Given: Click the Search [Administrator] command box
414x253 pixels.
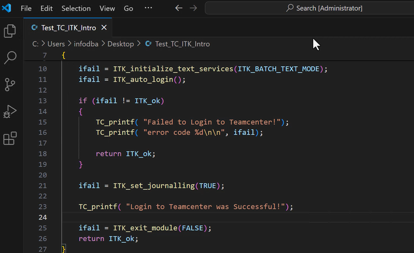Looking at the screenshot, I should tap(309, 8).
